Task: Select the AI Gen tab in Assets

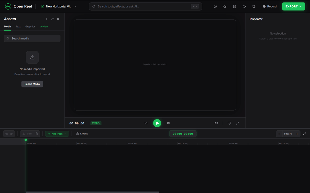Action: point(44,26)
